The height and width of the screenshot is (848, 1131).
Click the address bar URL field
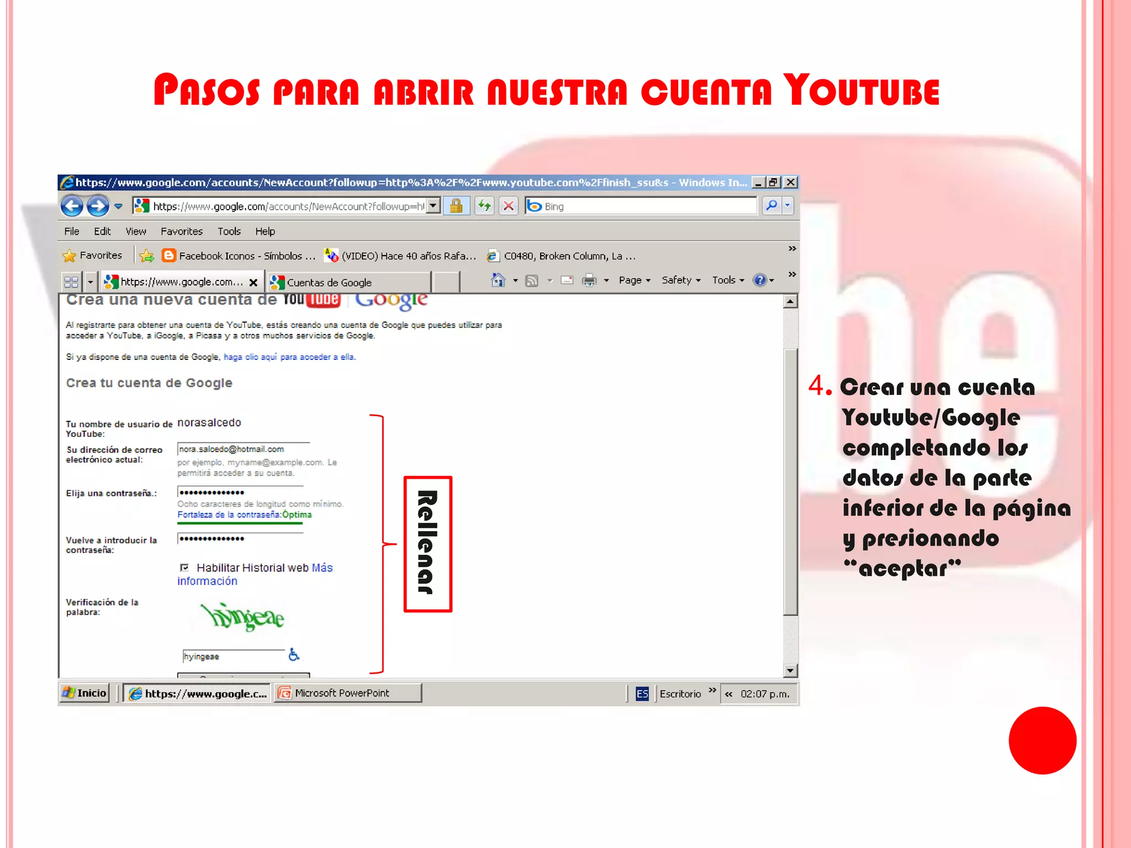pyautogui.click(x=287, y=206)
